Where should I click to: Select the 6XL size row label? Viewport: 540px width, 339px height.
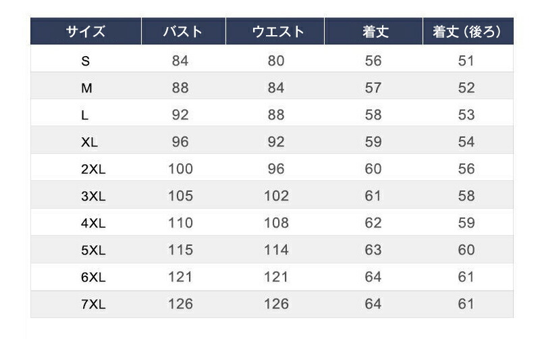(93, 277)
